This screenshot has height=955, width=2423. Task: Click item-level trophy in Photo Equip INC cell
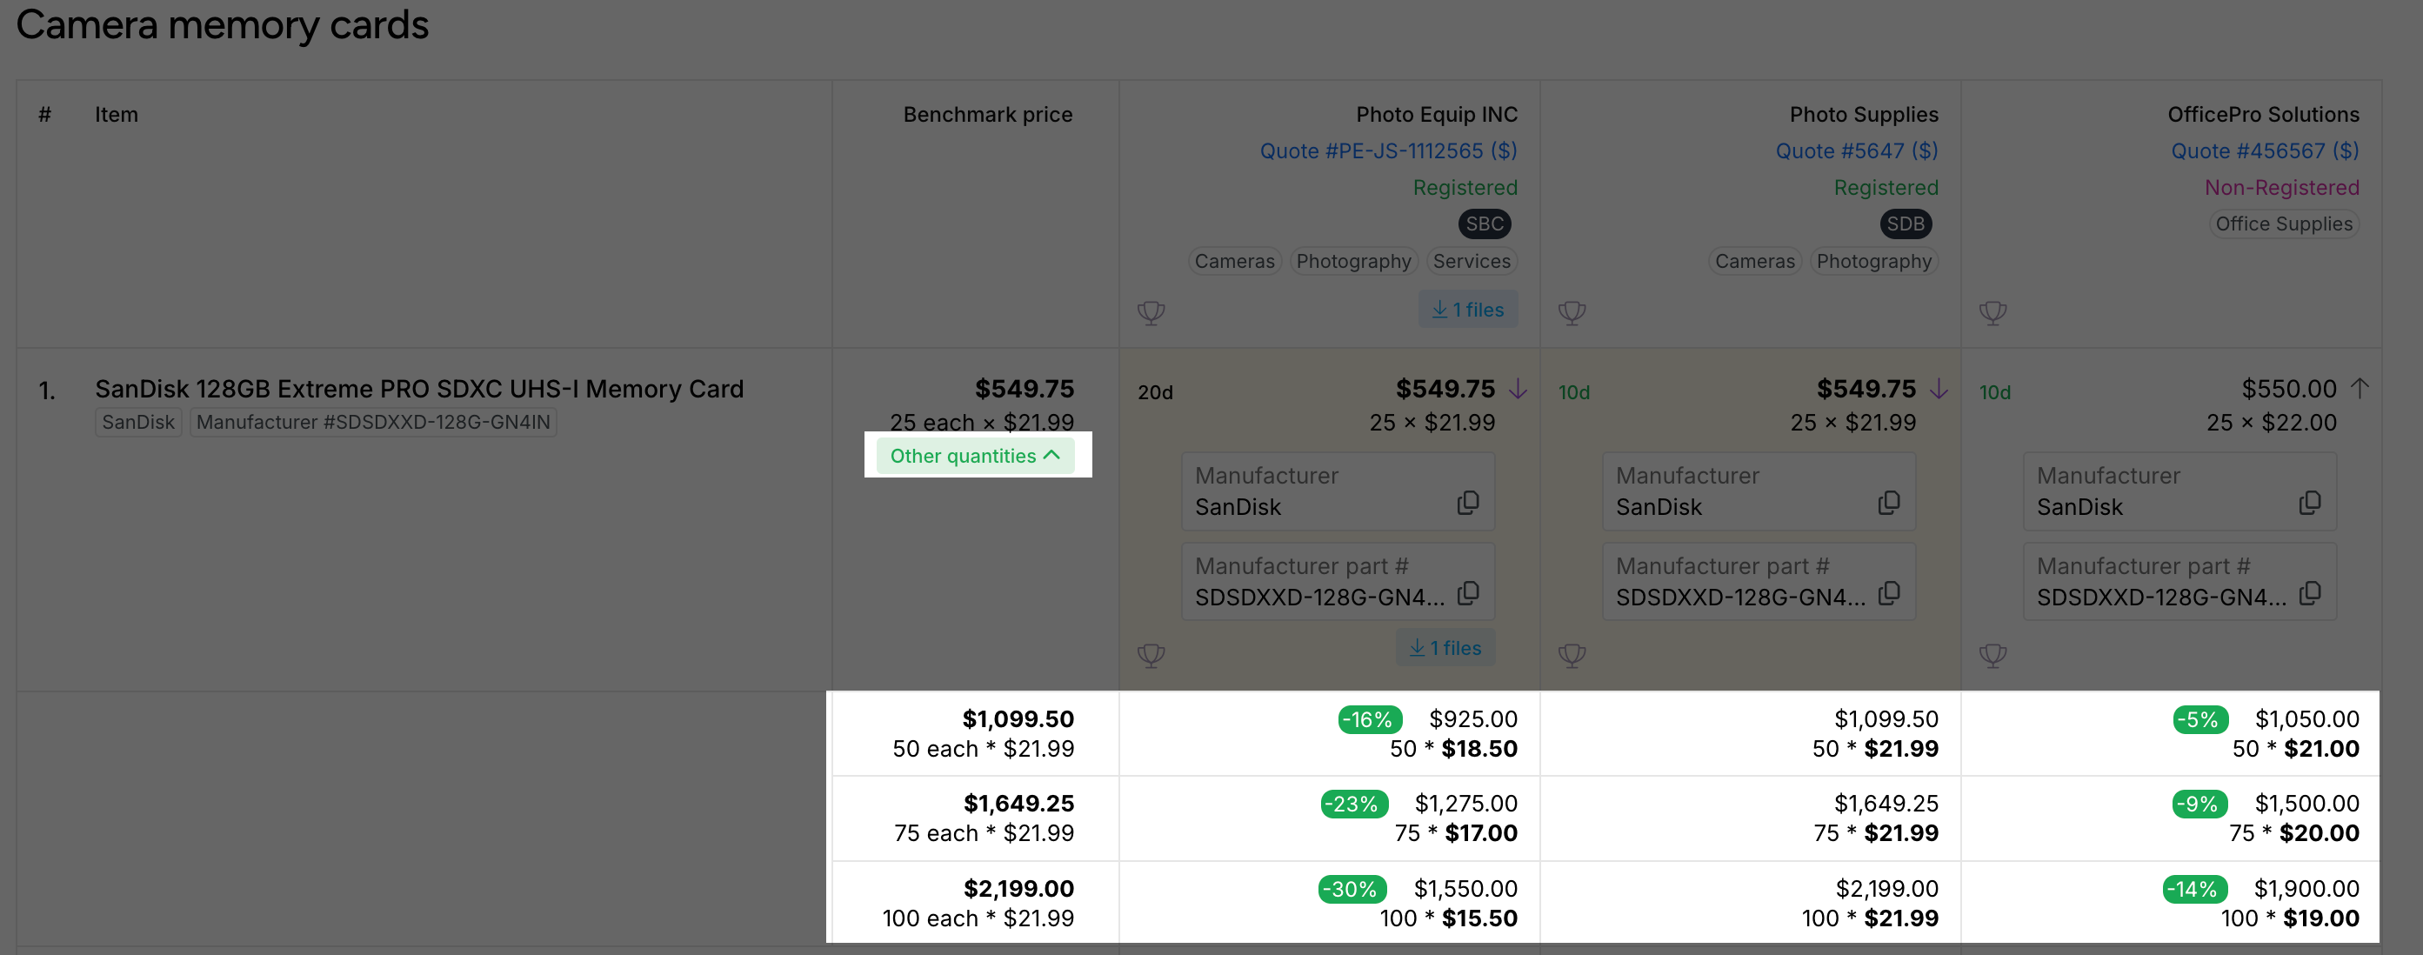1151,655
